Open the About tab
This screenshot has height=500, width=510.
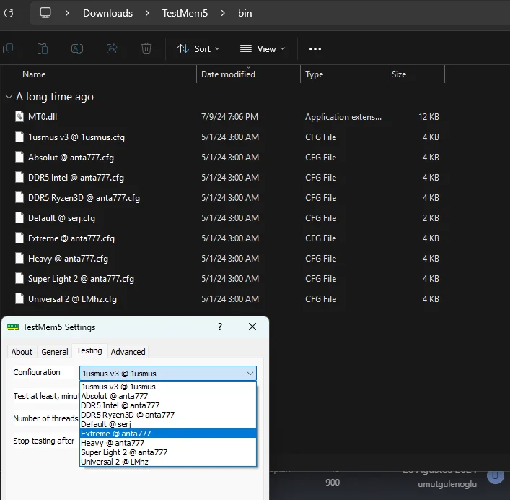(22, 352)
